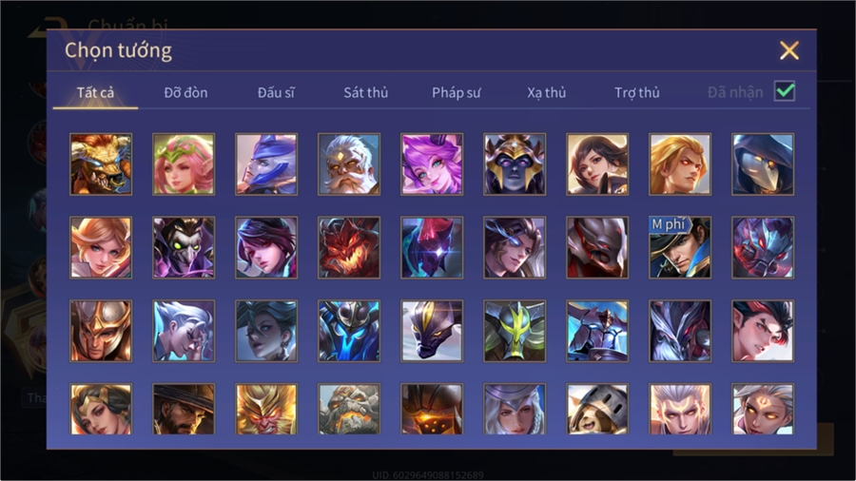Pick the hooded plague-doctor mask hero
This screenshot has width=856, height=481.
(x=763, y=164)
